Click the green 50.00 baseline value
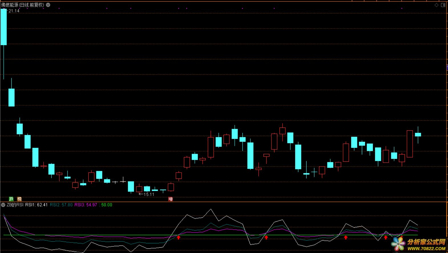448x253 pixels. coord(107,205)
